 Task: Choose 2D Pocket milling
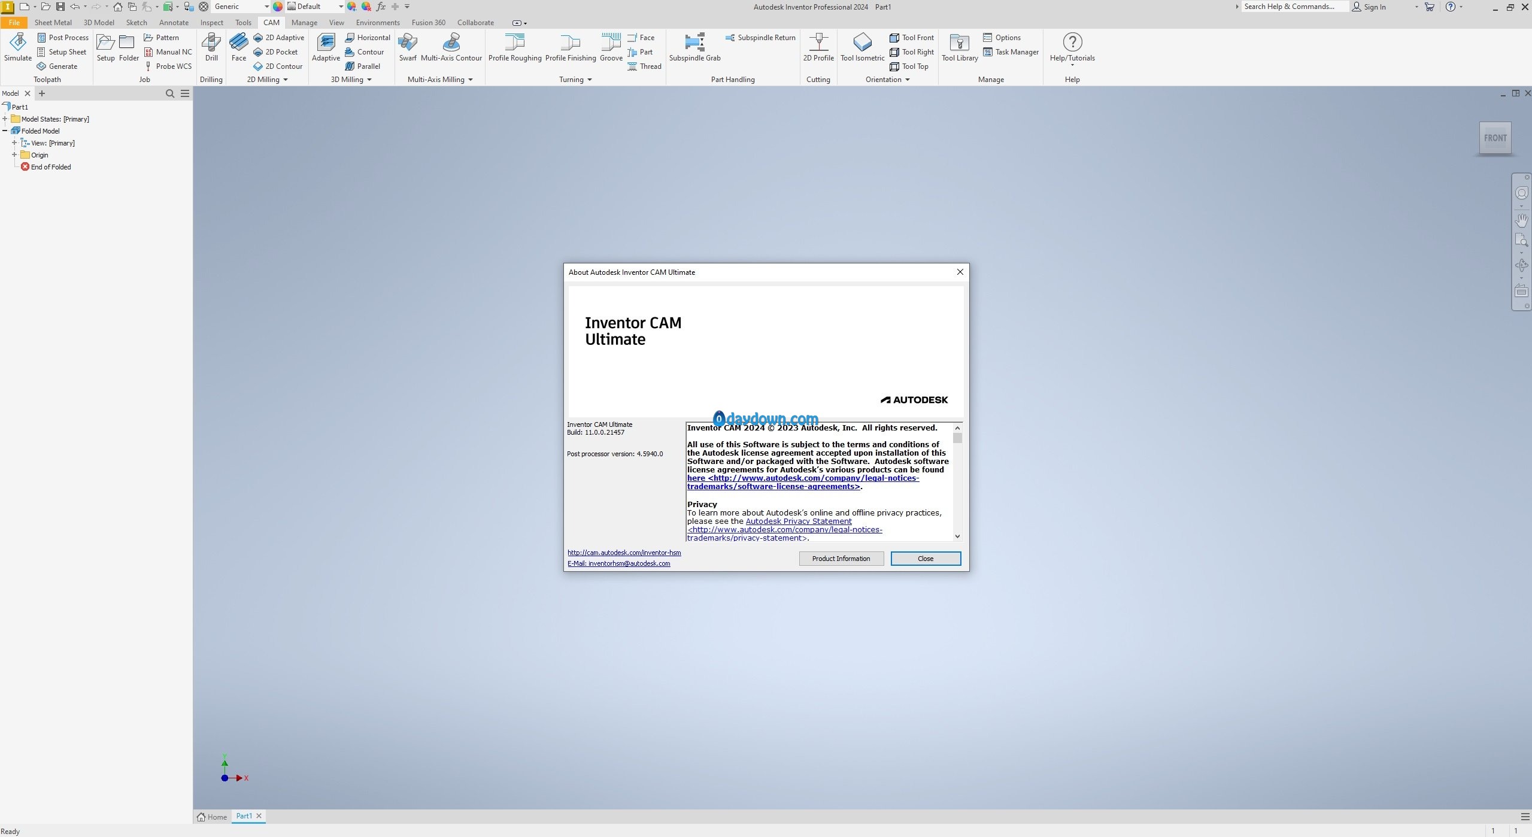[x=275, y=52]
